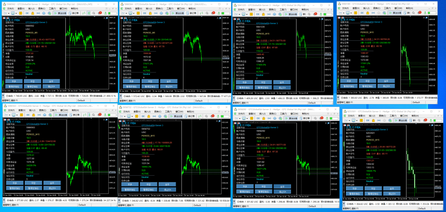Click 停止EA button in window 5941335

point(282,87)
